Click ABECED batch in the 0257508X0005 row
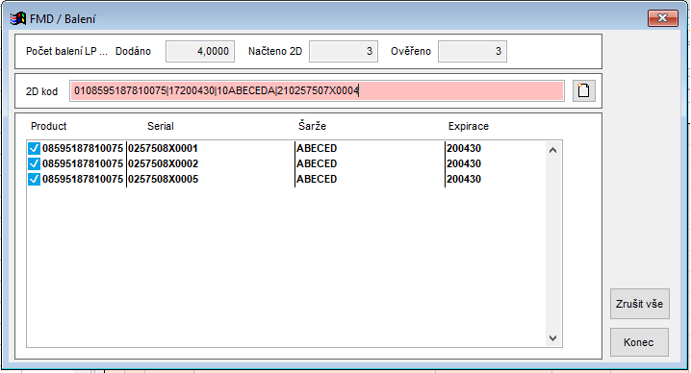The width and height of the screenshot is (691, 373). point(317,179)
